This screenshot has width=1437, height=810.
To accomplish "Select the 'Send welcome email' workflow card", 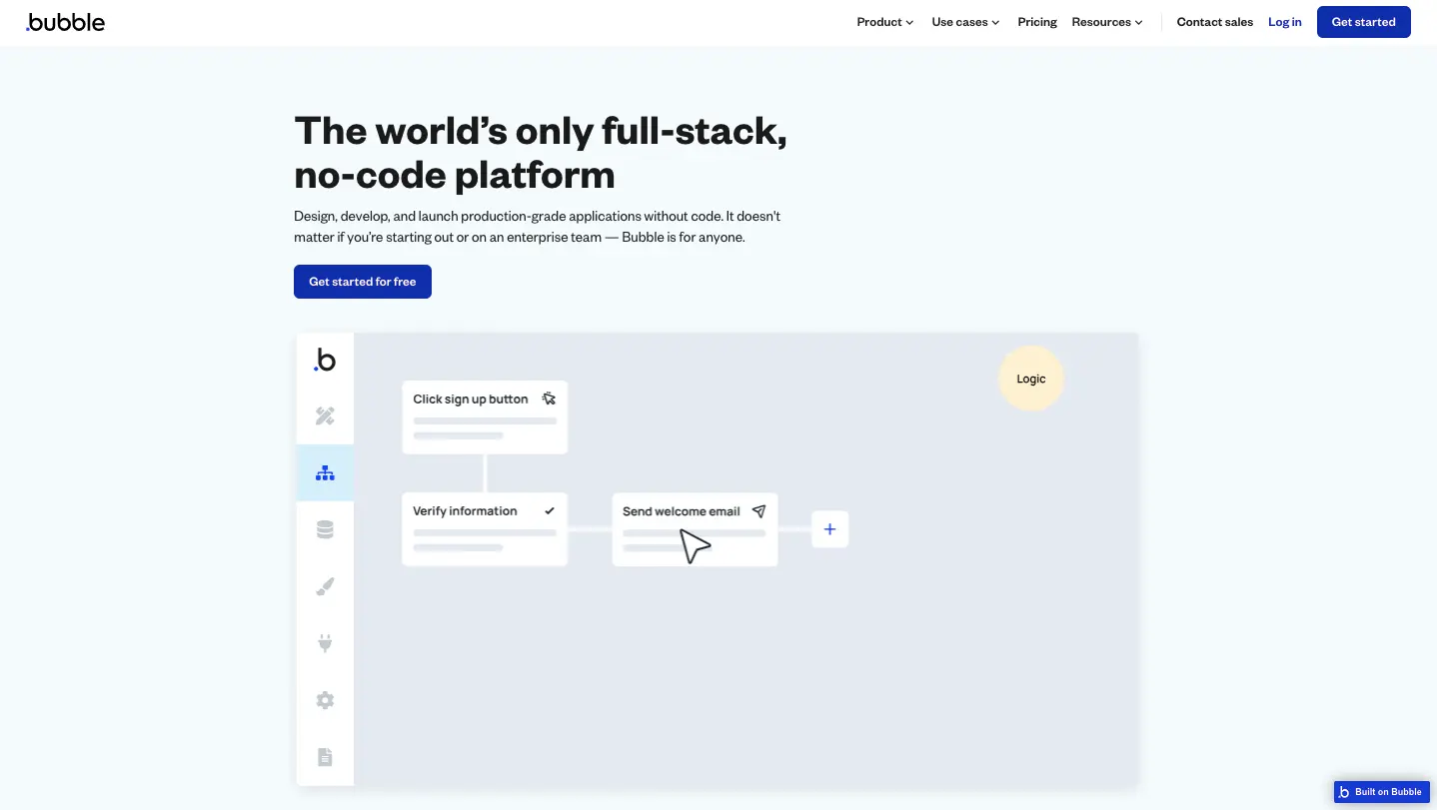I will coord(695,529).
